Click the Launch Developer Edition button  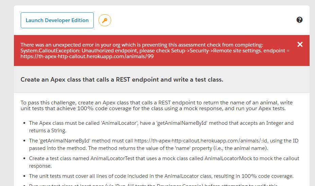click(x=57, y=20)
